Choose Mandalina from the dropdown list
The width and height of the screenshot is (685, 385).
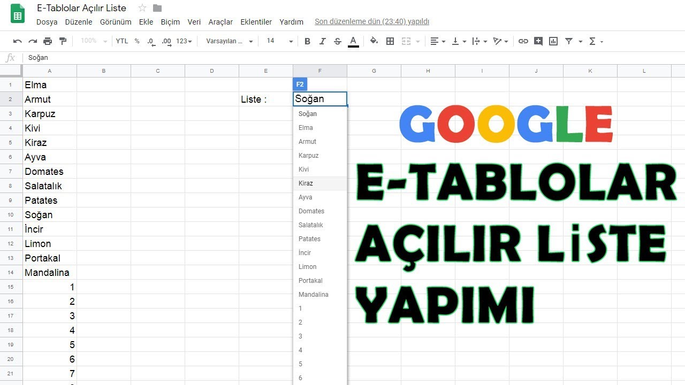[320, 295]
